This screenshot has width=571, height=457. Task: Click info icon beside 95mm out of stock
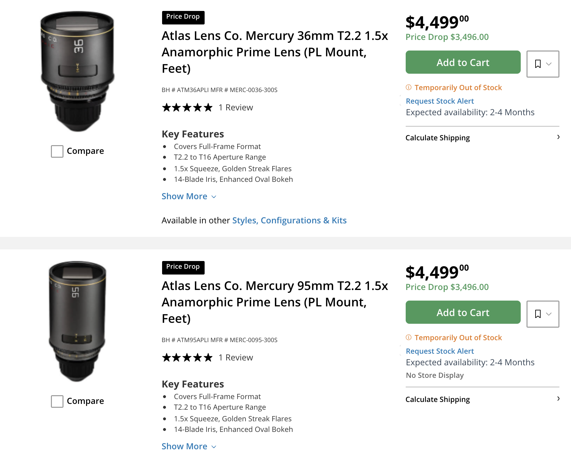(409, 337)
